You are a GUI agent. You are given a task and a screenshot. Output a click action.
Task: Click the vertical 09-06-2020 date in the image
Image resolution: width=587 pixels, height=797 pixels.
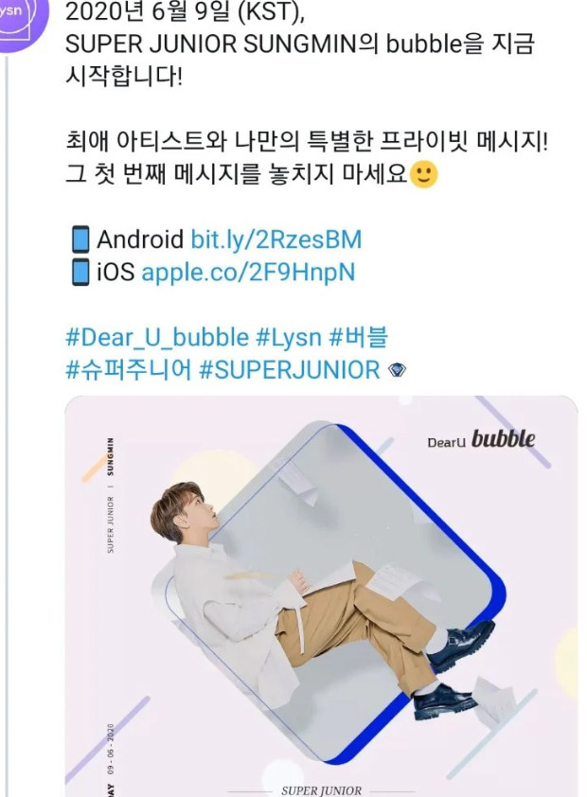click(x=111, y=748)
